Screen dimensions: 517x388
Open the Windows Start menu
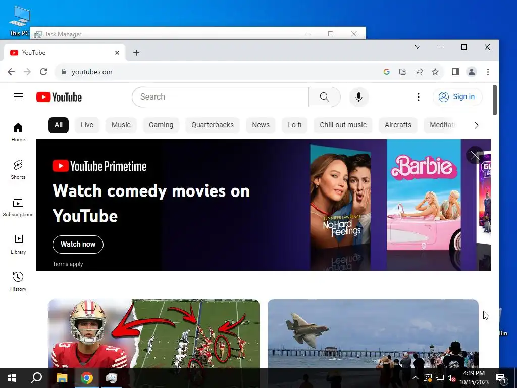[12, 378]
